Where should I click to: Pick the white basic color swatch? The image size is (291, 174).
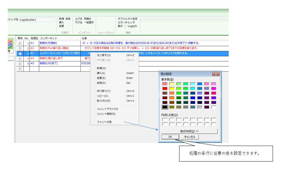[214, 107]
